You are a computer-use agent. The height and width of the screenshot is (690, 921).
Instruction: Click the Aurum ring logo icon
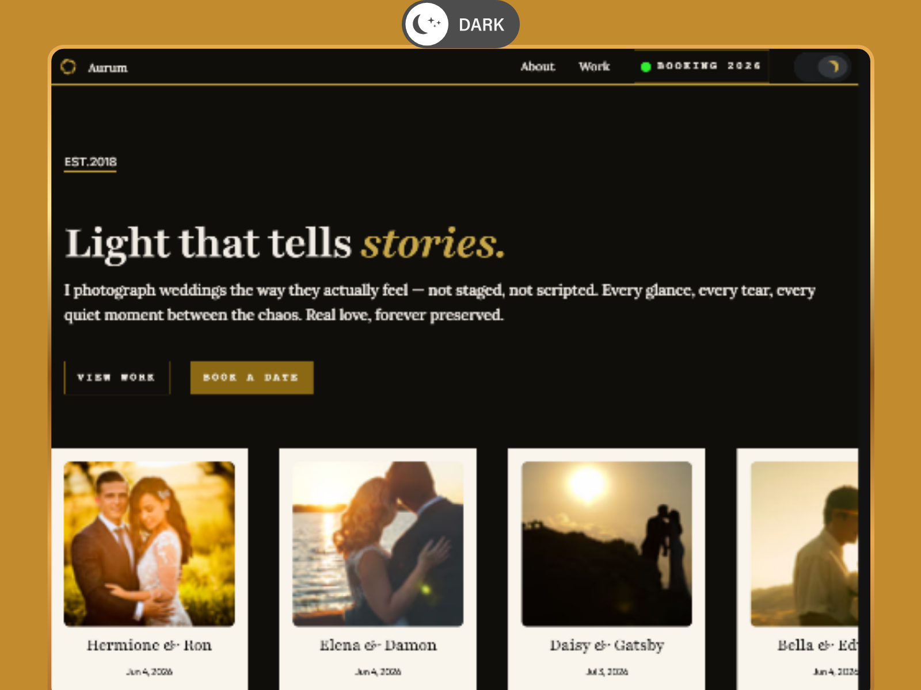click(x=68, y=67)
